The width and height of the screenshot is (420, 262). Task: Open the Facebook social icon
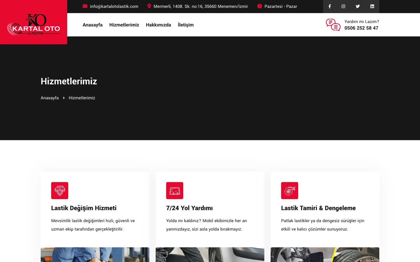330,6
